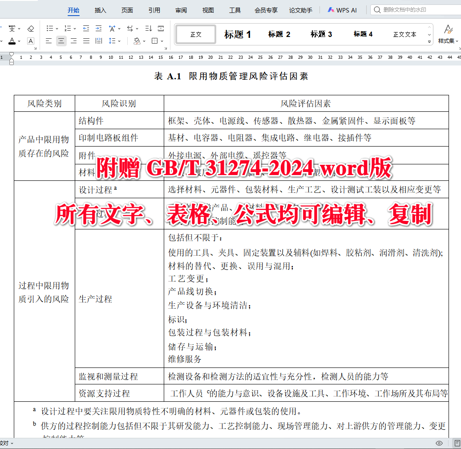
Task: Click the clear formatting eraser icon
Action: [31, 29]
